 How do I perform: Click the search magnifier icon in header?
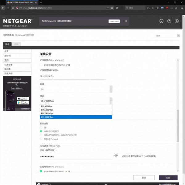point(177,21)
